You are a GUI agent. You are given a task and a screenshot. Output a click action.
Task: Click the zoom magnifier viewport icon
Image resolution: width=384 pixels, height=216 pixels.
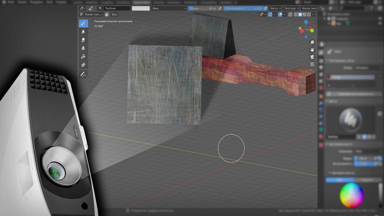(312, 43)
